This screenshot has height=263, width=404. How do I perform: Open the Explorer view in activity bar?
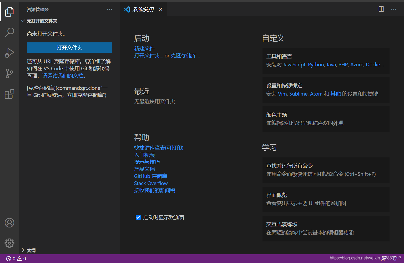9,12
